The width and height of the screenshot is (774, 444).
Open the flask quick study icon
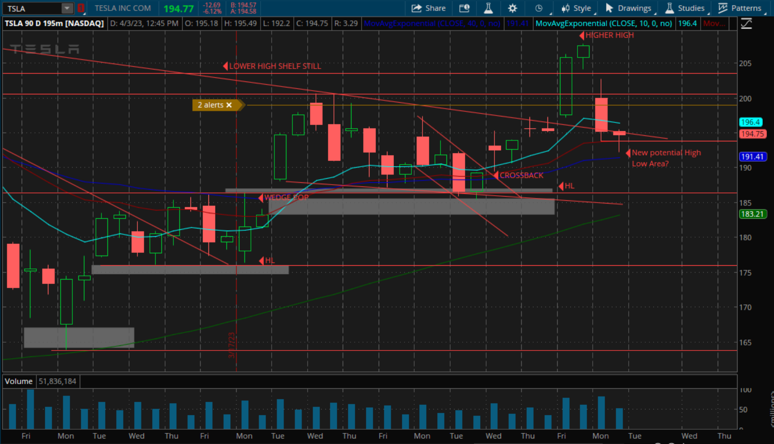pyautogui.click(x=488, y=8)
